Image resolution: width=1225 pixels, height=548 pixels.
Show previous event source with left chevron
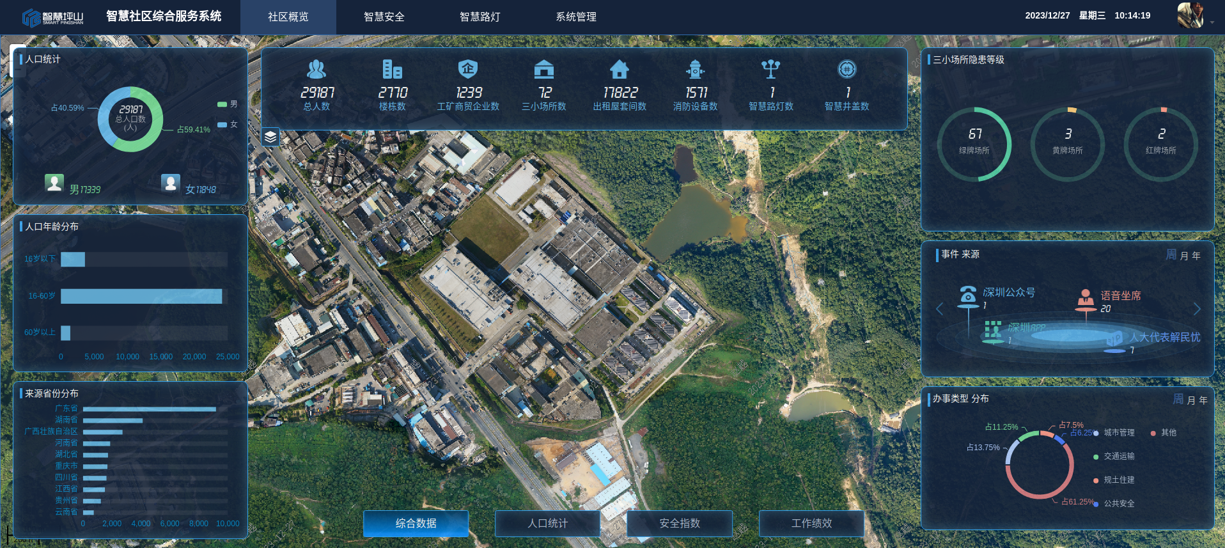pos(940,309)
